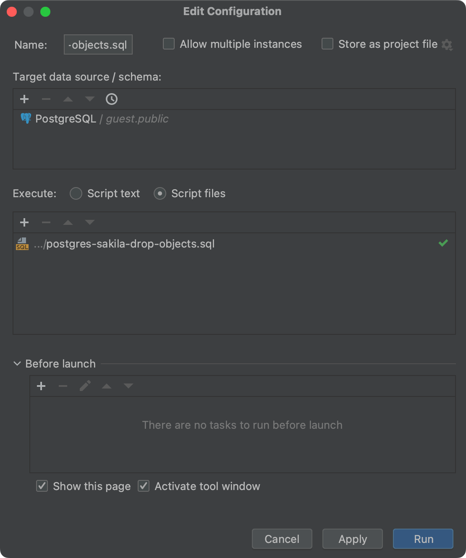Screen dimensions: 466x558
Task: Run the configuration
Action: 422,539
